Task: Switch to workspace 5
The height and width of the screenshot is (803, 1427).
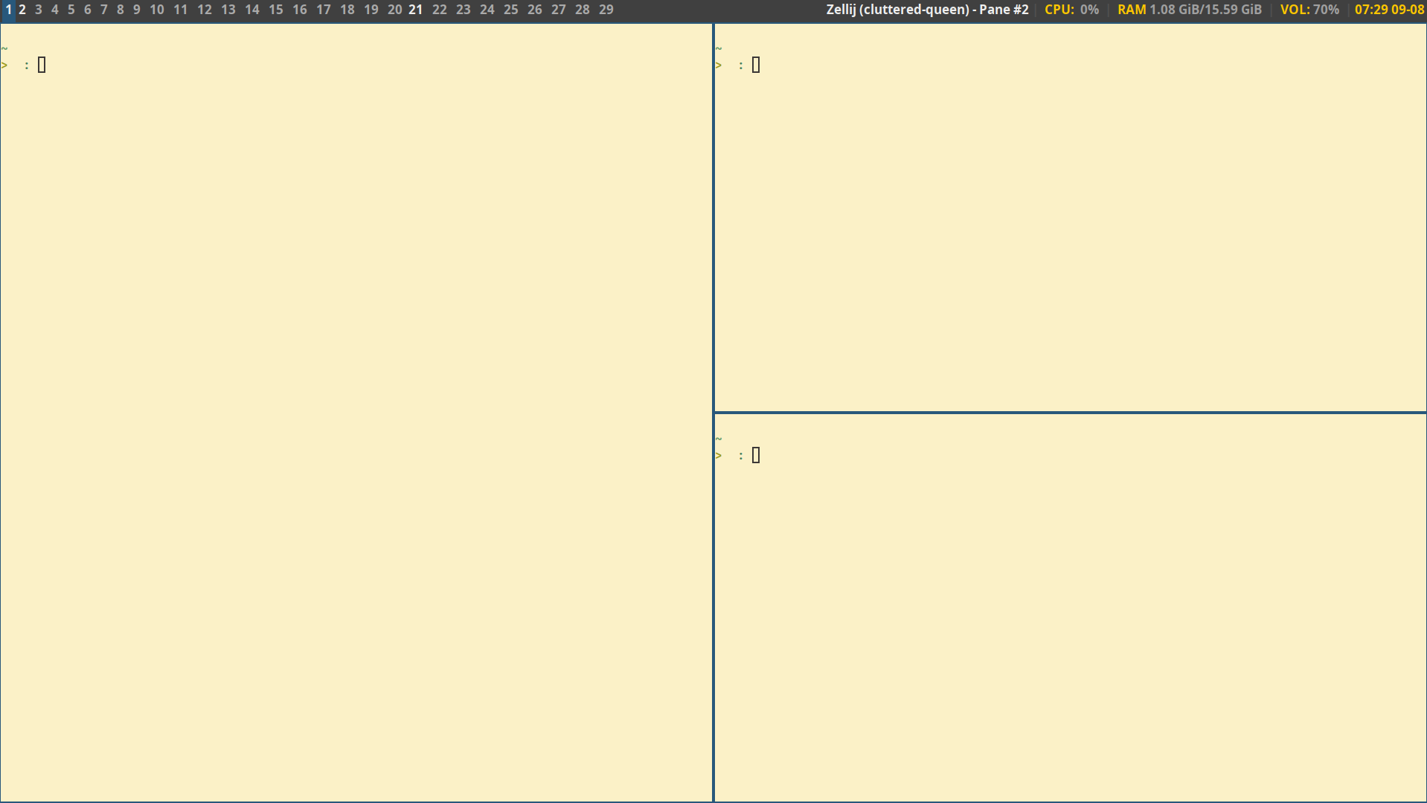Action: (71, 10)
